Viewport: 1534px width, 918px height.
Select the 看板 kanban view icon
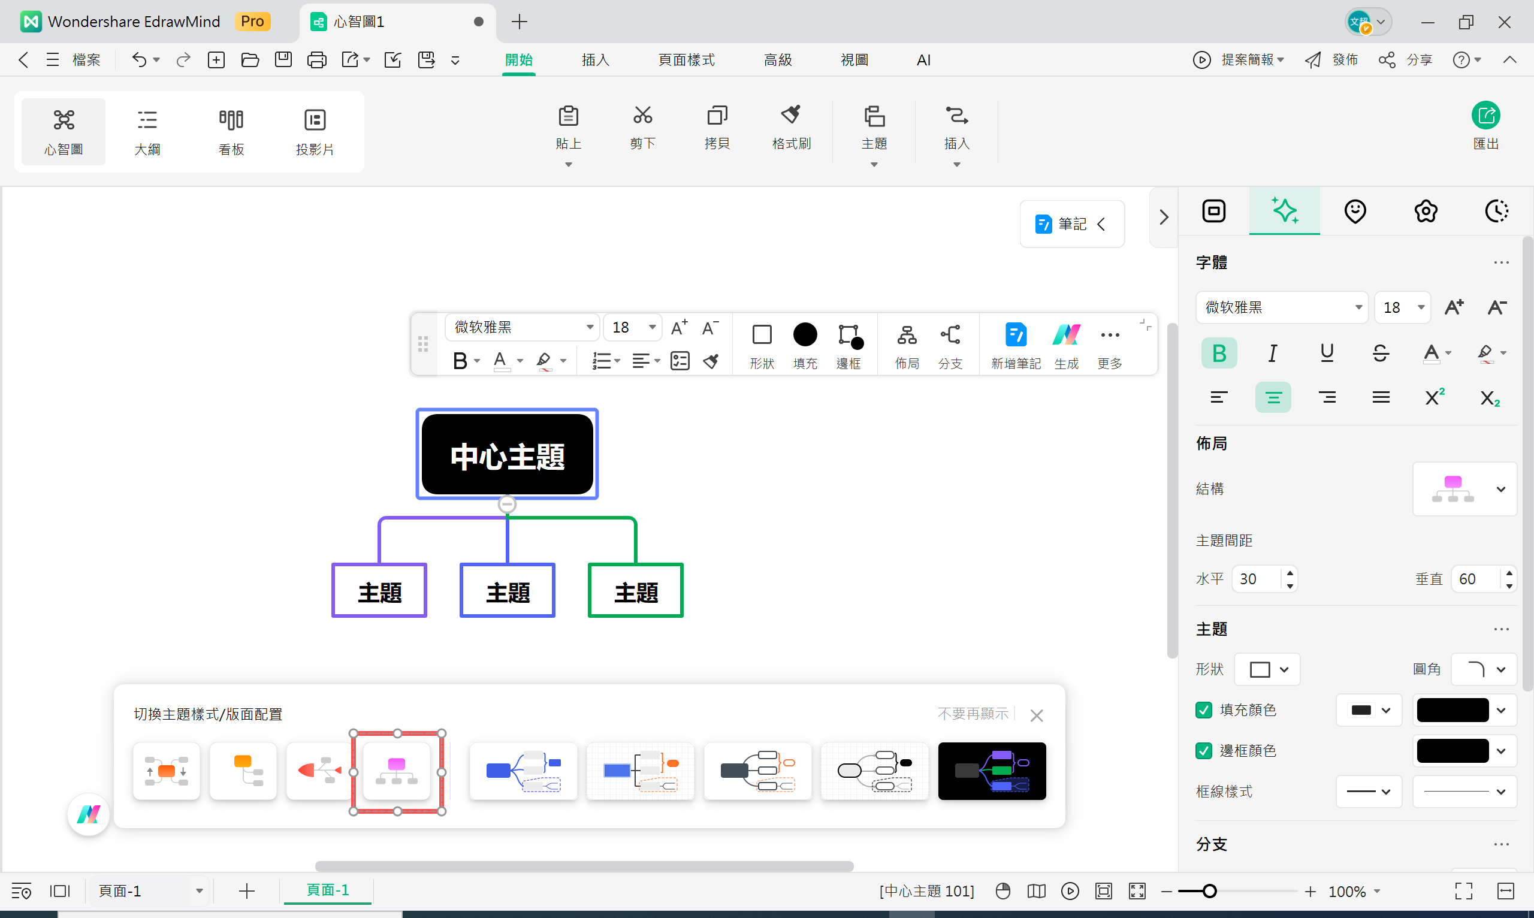[231, 120]
